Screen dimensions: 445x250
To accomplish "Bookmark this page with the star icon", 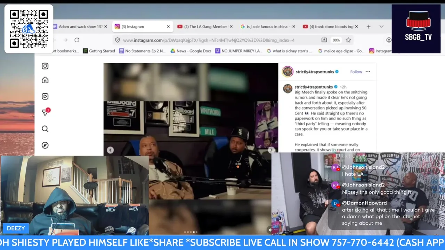I will [348, 40].
